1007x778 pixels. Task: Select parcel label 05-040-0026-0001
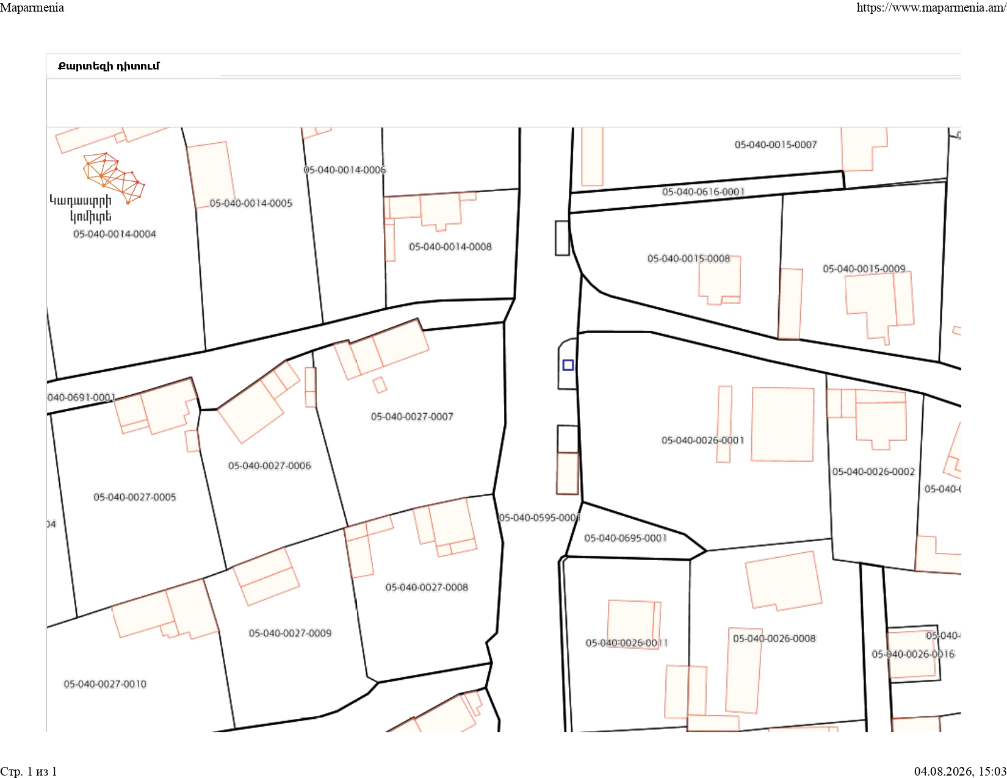(703, 440)
